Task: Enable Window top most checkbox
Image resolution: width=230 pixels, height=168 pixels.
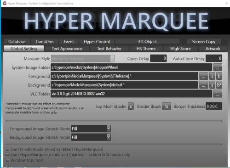Action: pyautogui.click(x=7, y=160)
